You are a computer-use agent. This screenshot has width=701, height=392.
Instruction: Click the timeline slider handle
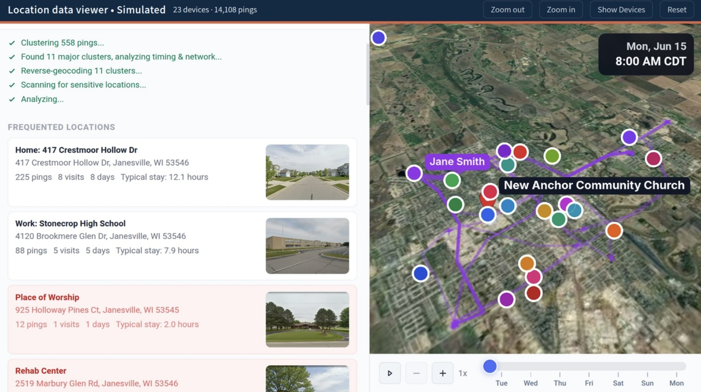490,366
